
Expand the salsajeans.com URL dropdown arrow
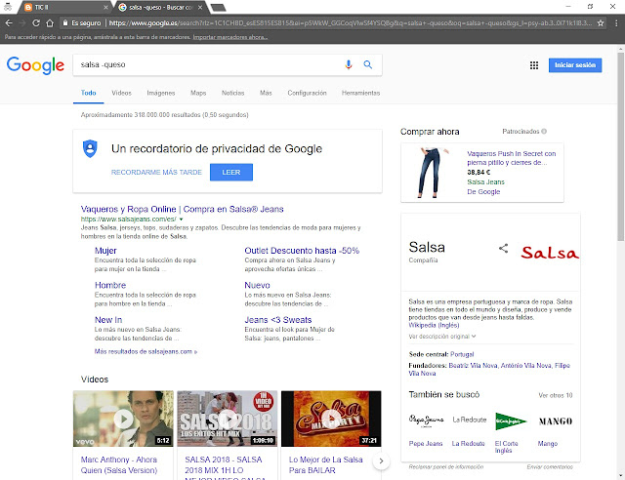point(181,220)
